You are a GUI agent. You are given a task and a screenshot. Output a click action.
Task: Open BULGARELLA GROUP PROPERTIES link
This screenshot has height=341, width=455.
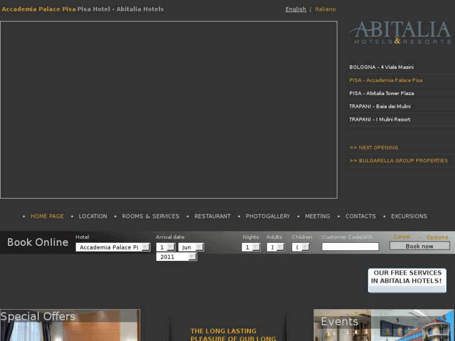(x=399, y=160)
